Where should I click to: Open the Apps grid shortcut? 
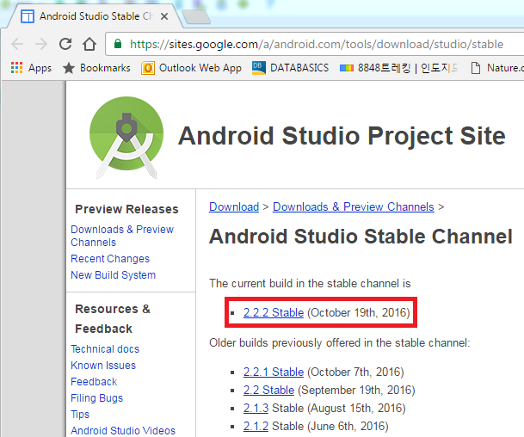31,68
